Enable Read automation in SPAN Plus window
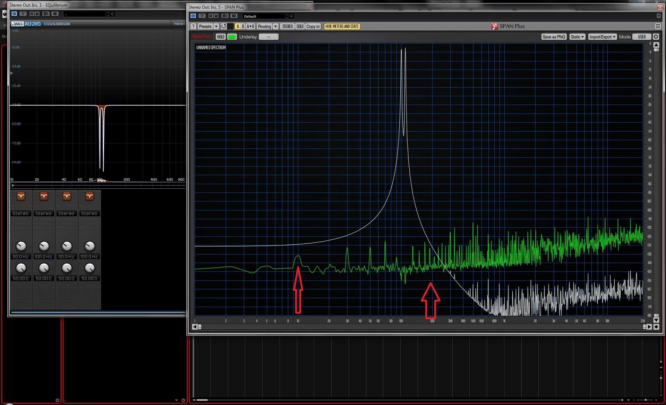 pos(211,16)
